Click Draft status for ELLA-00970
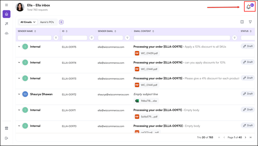 click(x=248, y=126)
